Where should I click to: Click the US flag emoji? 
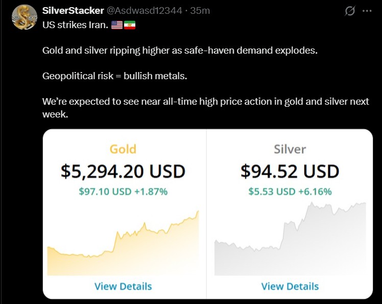click(116, 25)
